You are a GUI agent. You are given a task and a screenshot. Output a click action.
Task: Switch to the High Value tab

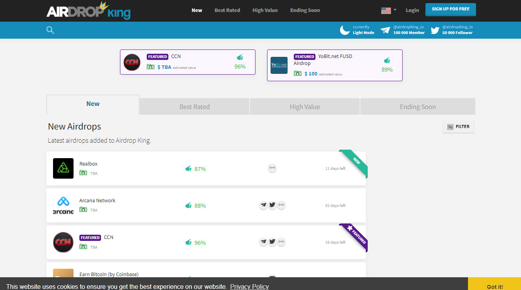click(x=305, y=107)
